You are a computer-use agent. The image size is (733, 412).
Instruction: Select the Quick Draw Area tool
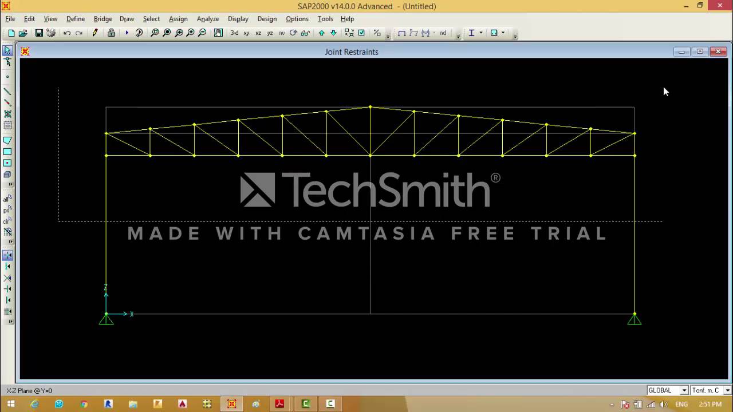(7, 163)
